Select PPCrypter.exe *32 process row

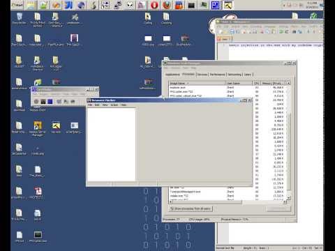tap(227, 92)
